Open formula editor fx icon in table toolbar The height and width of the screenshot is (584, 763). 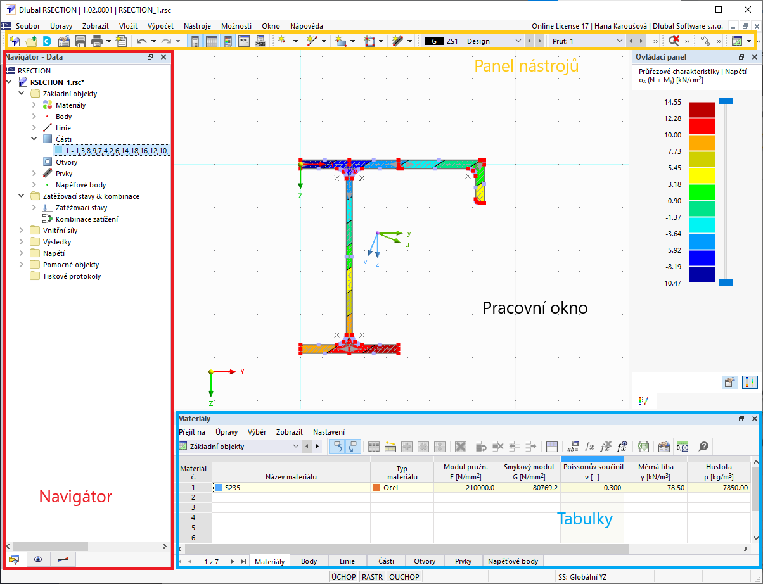[x=589, y=447]
